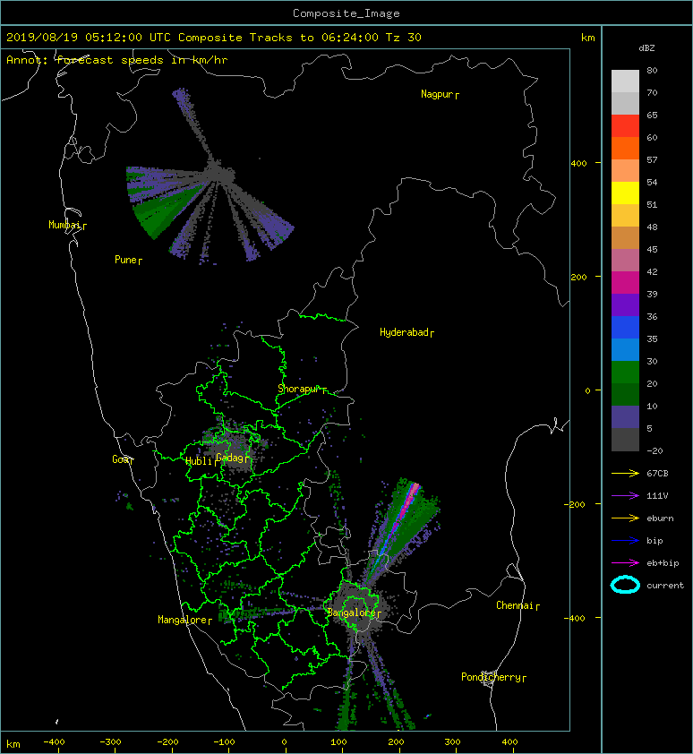Click the eburn arrow legend icon
Screen dimensions: 693x754
[625, 518]
